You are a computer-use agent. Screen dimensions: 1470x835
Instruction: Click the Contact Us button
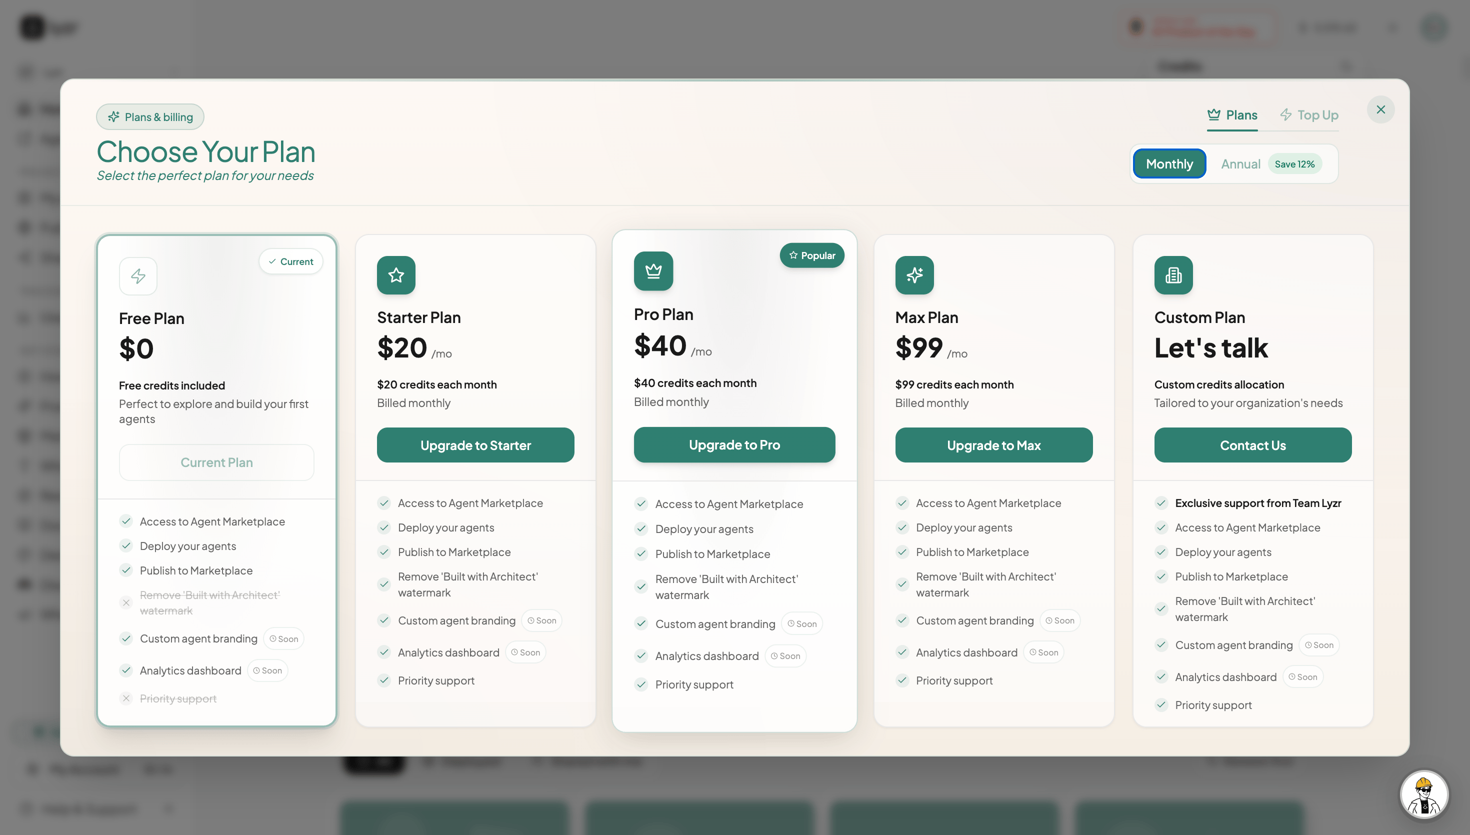[1252, 445]
